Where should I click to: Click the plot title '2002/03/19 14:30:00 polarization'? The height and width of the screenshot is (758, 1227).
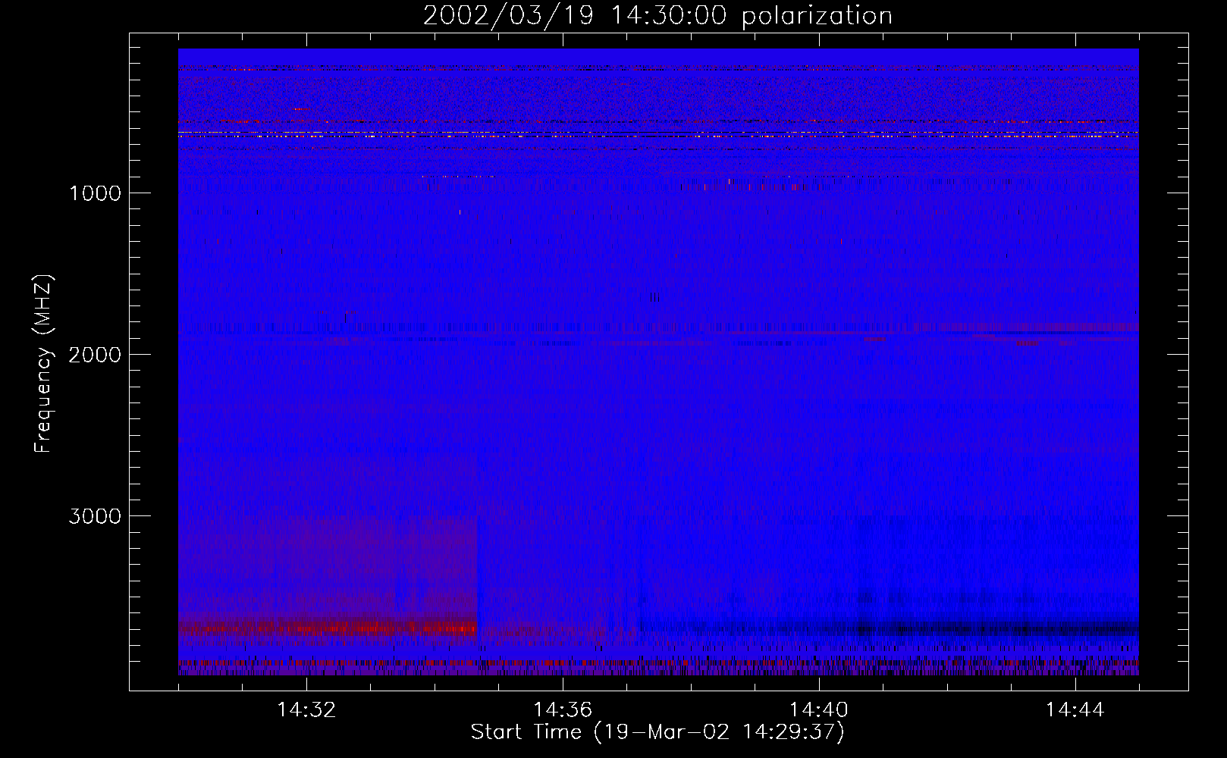[x=657, y=16]
